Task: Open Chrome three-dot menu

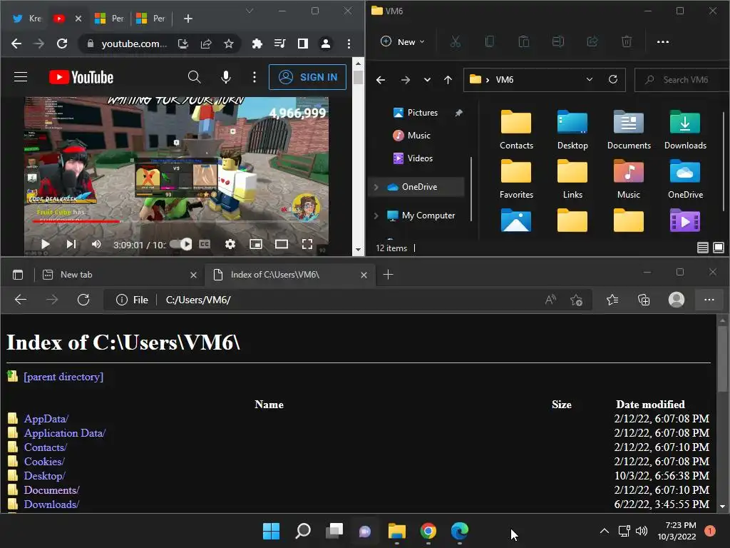Action: coord(349,44)
